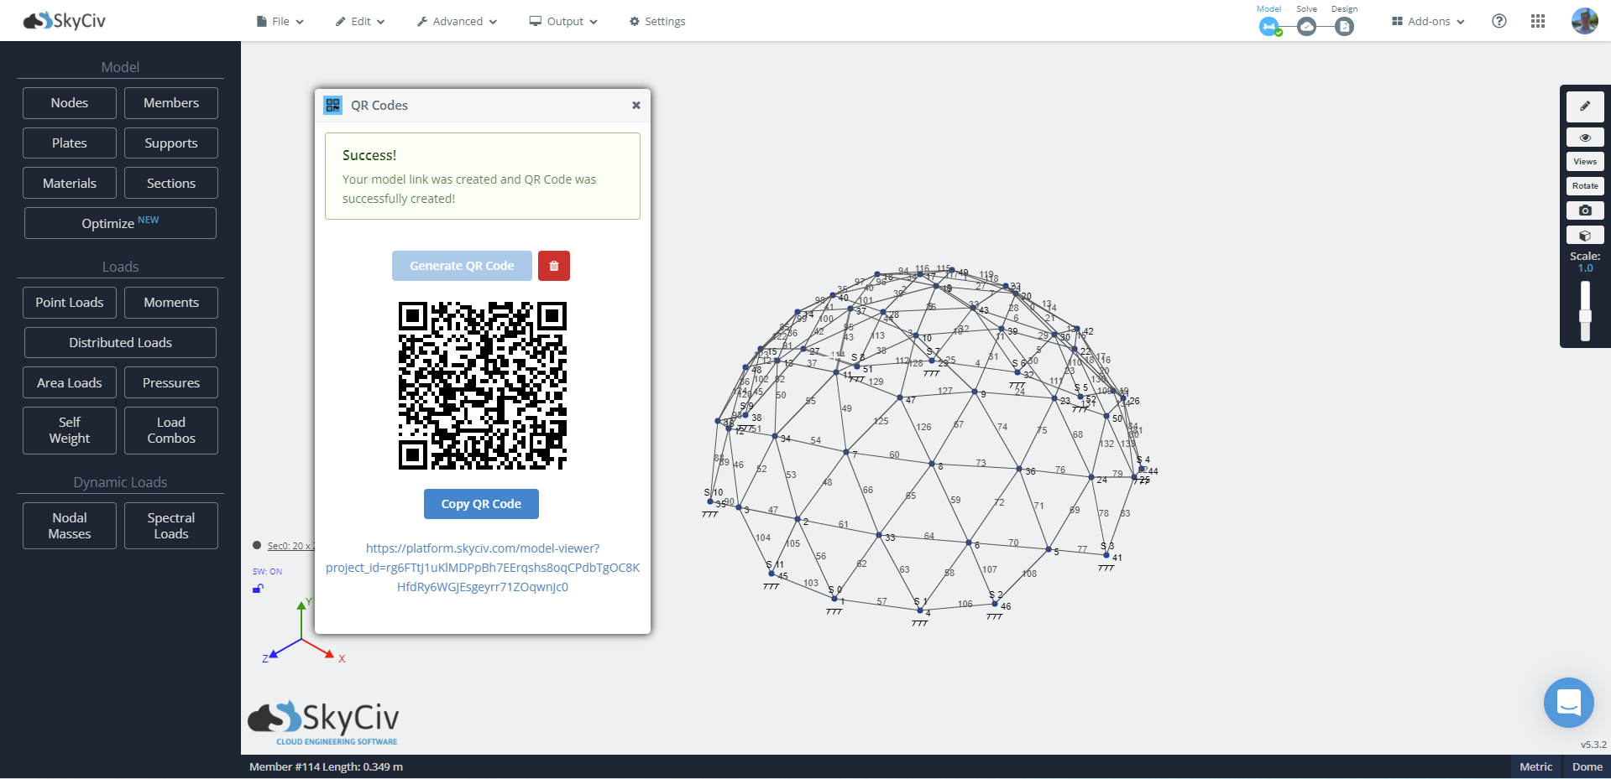Click the Scale slider handle
The image size is (1611, 779).
[1585, 316]
